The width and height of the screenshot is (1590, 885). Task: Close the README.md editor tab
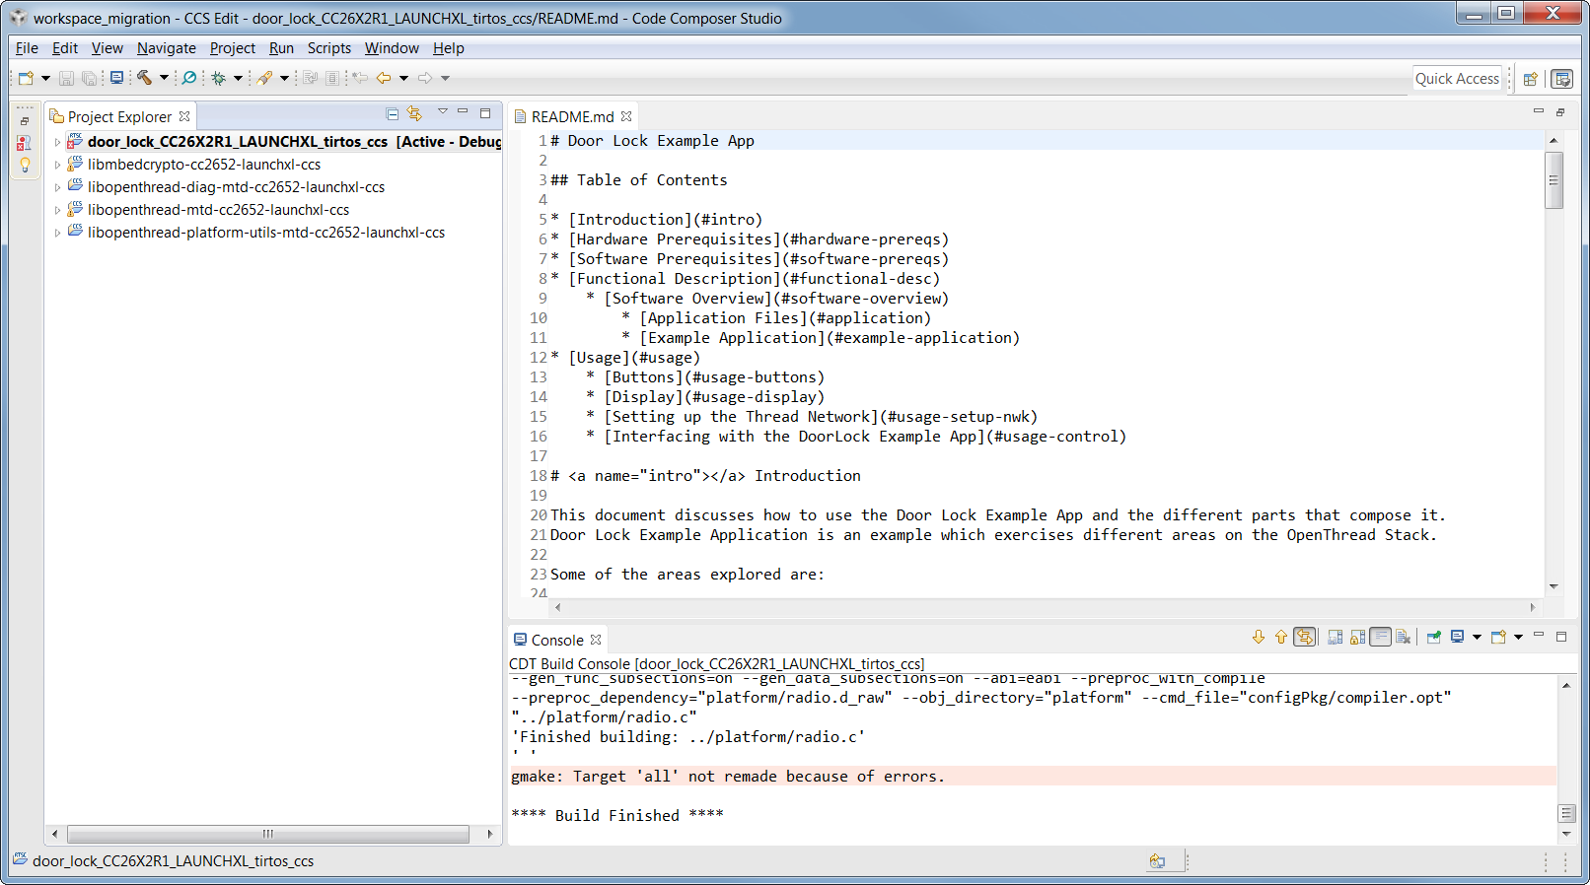pos(626,116)
